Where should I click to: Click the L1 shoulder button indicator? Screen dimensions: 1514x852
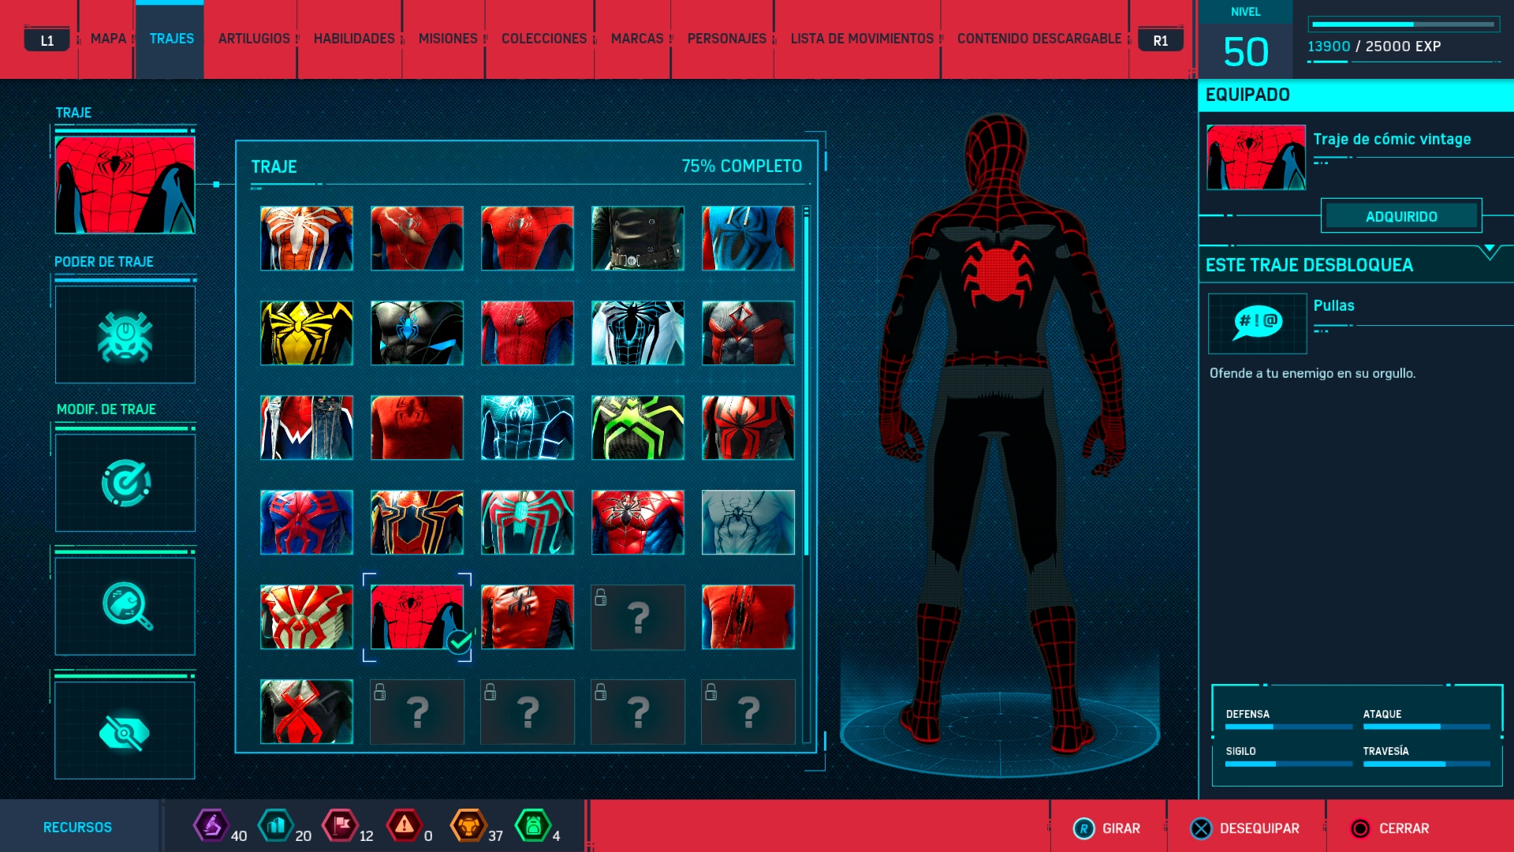point(47,40)
